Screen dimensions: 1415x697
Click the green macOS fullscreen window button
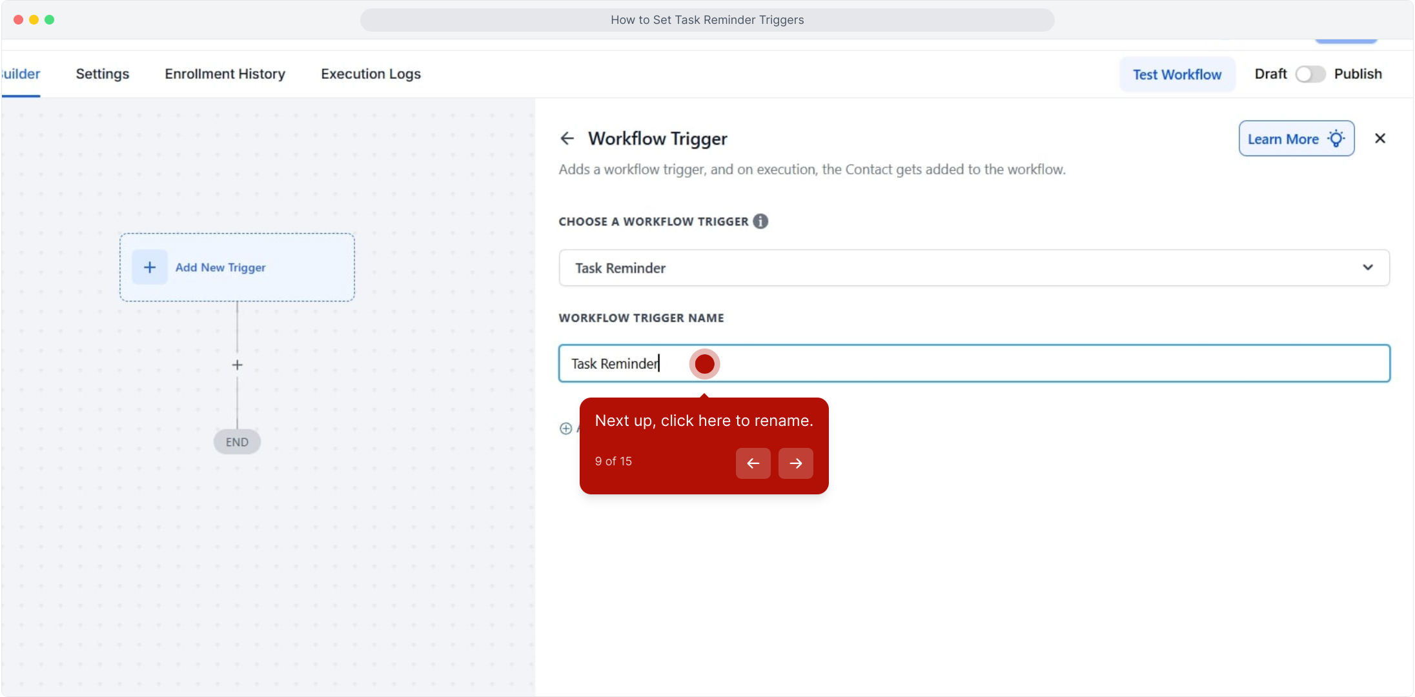50,19
